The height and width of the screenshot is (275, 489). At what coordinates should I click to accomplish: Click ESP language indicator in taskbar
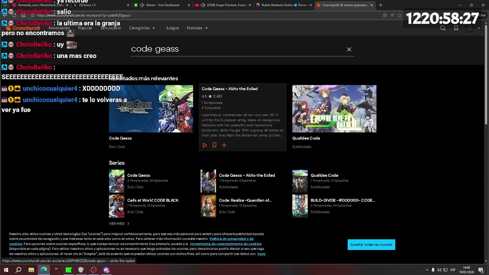pyautogui.click(x=453, y=270)
